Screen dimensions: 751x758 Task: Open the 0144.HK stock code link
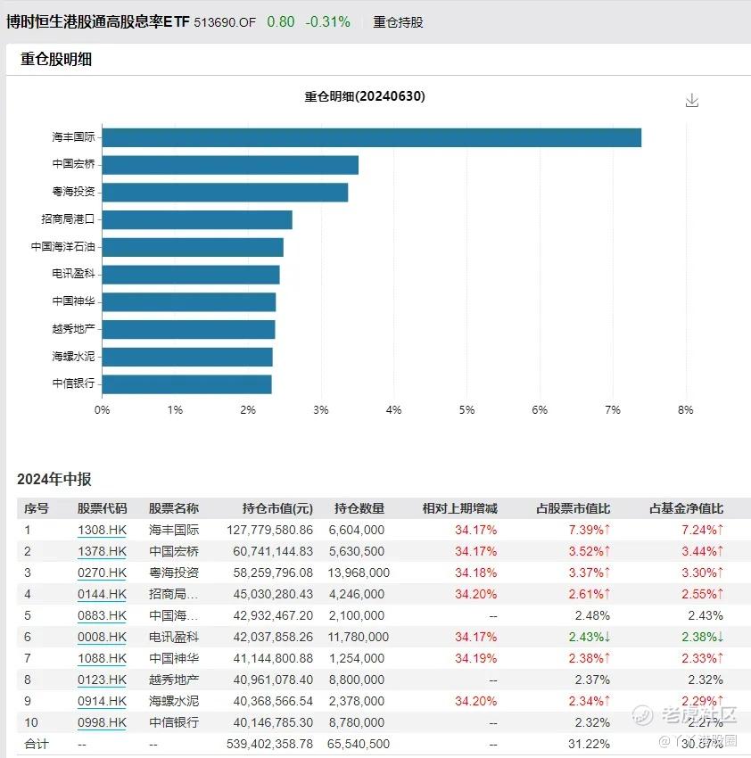click(x=102, y=594)
